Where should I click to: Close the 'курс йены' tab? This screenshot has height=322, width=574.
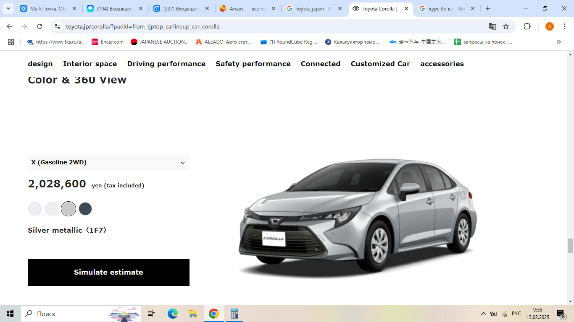[473, 8]
